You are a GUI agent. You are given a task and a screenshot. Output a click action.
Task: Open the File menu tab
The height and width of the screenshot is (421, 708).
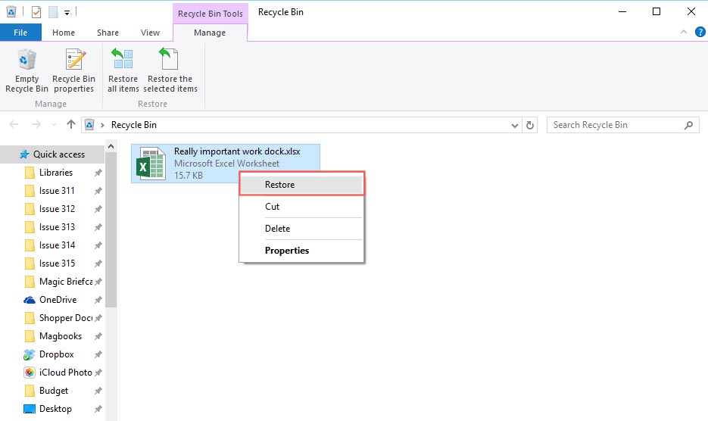pos(20,33)
